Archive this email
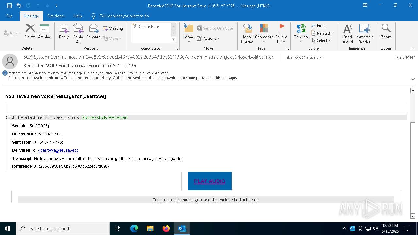The image size is (418, 235). click(x=44, y=31)
